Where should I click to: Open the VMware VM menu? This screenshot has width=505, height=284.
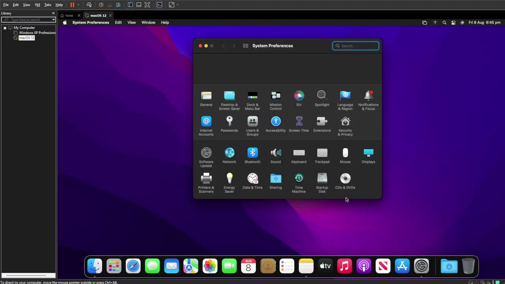pos(37,5)
